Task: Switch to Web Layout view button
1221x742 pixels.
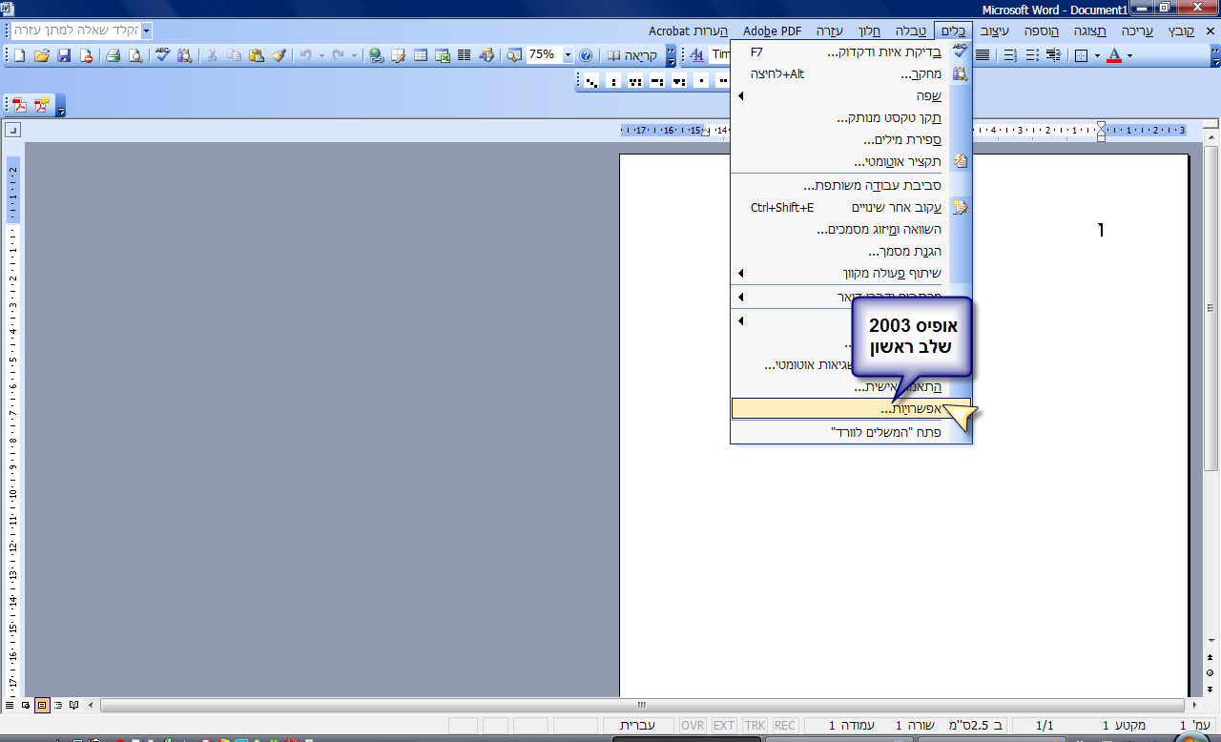Action: (x=26, y=706)
